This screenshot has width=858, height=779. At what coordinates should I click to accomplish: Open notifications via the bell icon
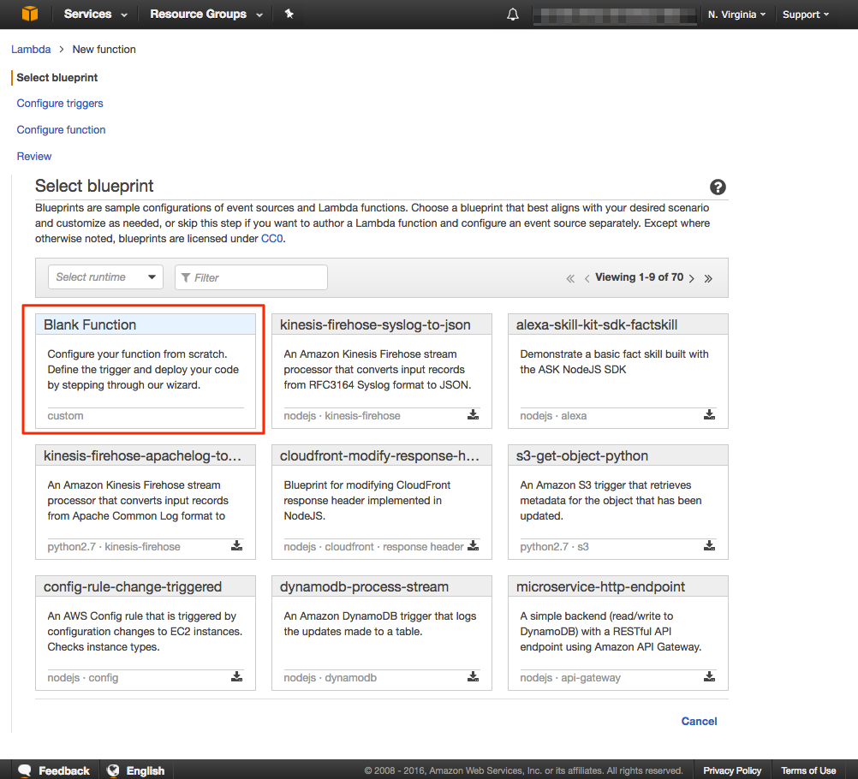(512, 14)
